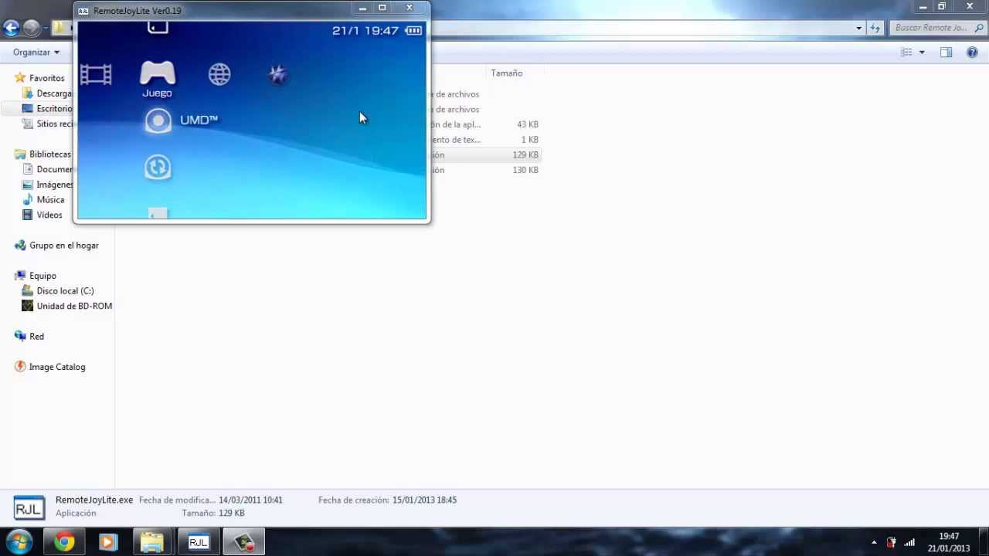Select the System Update circular arrows icon
Screen dimensions: 989x556
pos(158,167)
